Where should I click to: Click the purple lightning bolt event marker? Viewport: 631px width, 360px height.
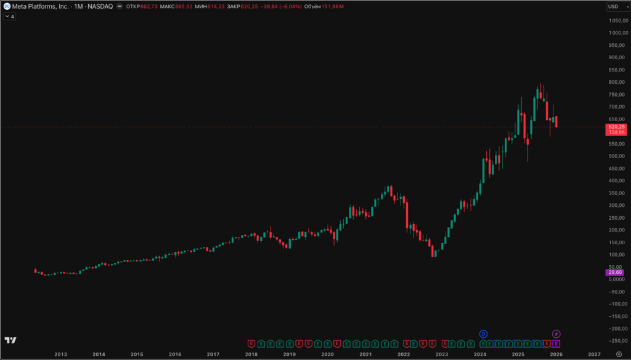coord(556,334)
